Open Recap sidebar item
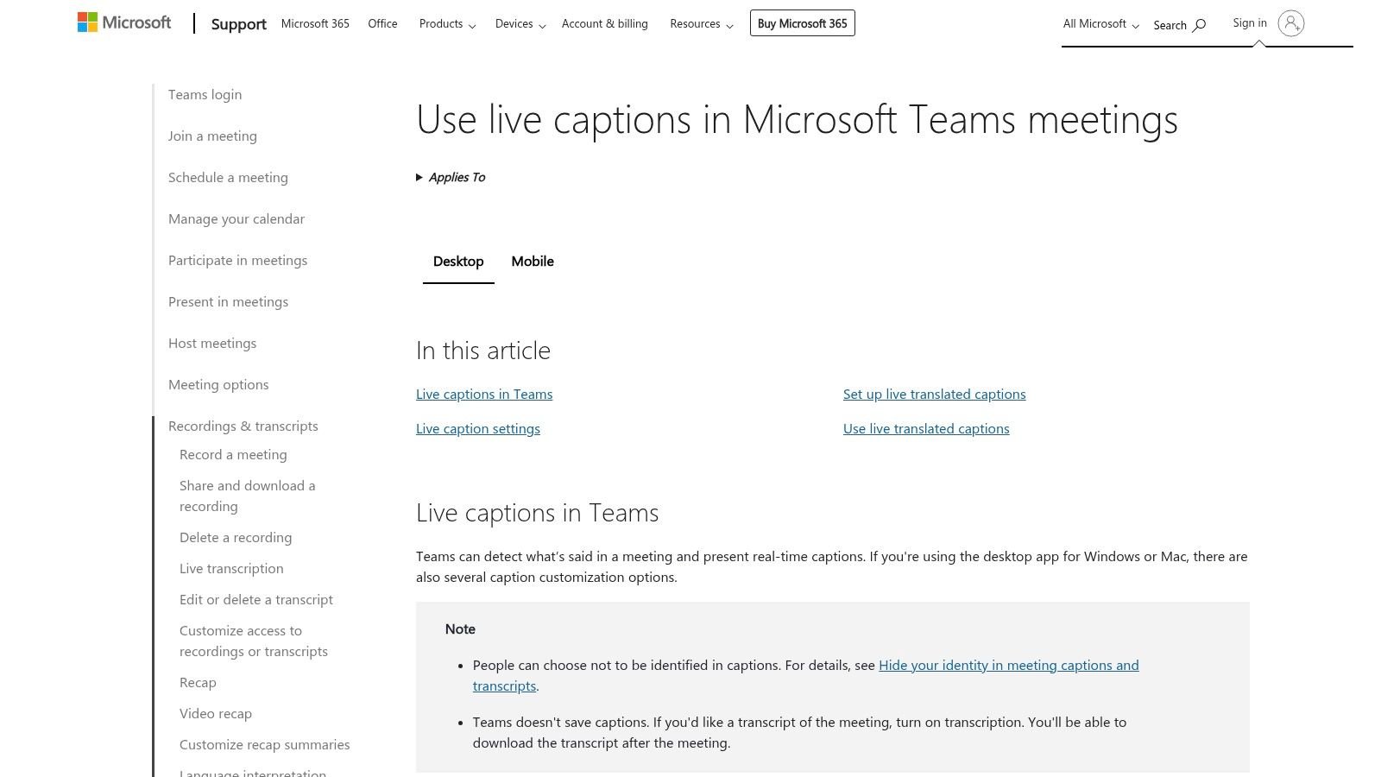Screen dimensions: 1381x777 pos(198,683)
